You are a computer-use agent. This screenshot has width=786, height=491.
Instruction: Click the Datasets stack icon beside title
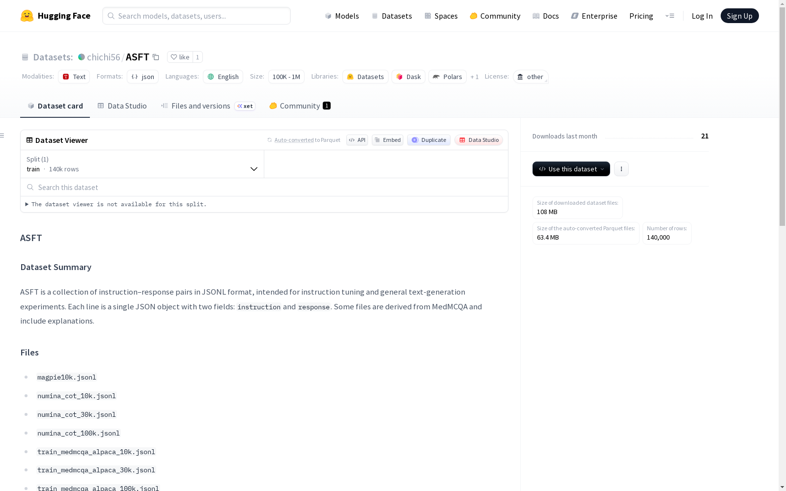coord(25,57)
